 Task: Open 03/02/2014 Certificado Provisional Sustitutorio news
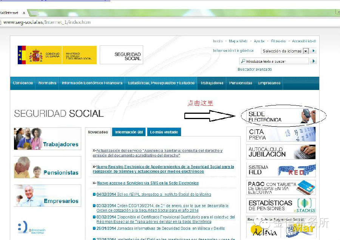[x=166, y=219]
